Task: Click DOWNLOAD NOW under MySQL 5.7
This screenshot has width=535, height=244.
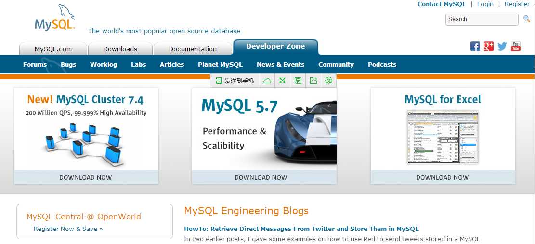Action: tap(264, 177)
